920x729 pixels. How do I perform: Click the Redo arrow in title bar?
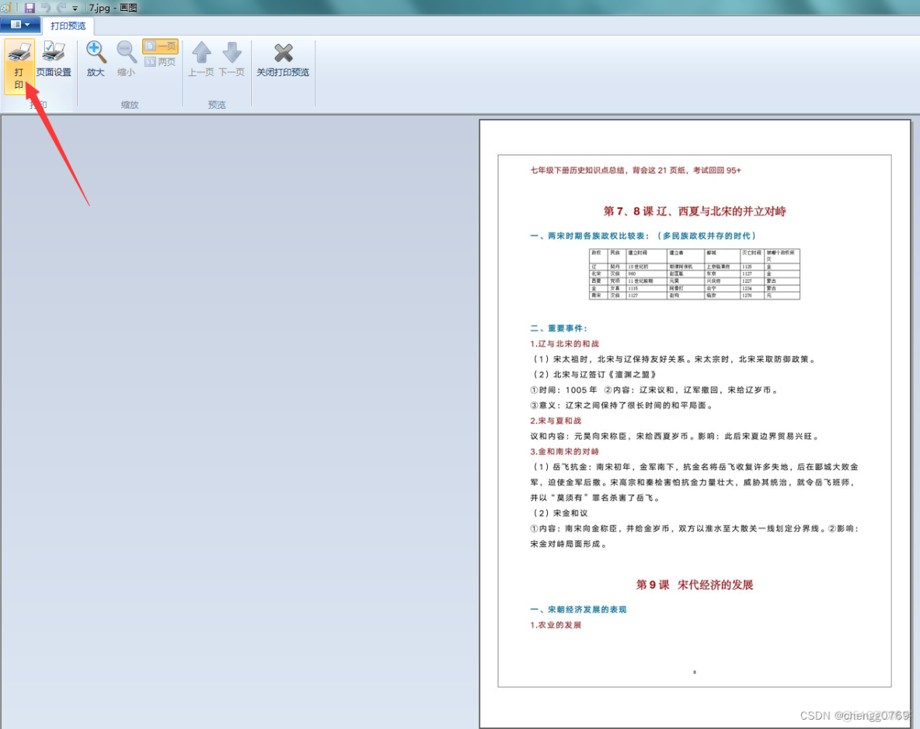pos(61,8)
